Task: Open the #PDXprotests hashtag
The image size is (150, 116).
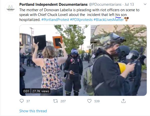Action: (x=81, y=20)
